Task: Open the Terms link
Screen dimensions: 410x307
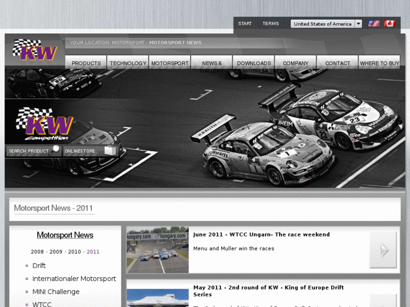Action: tap(271, 24)
